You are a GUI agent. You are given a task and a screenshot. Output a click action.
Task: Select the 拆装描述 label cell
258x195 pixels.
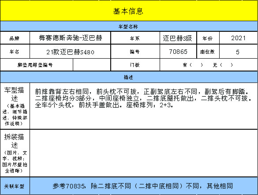coord(15,153)
